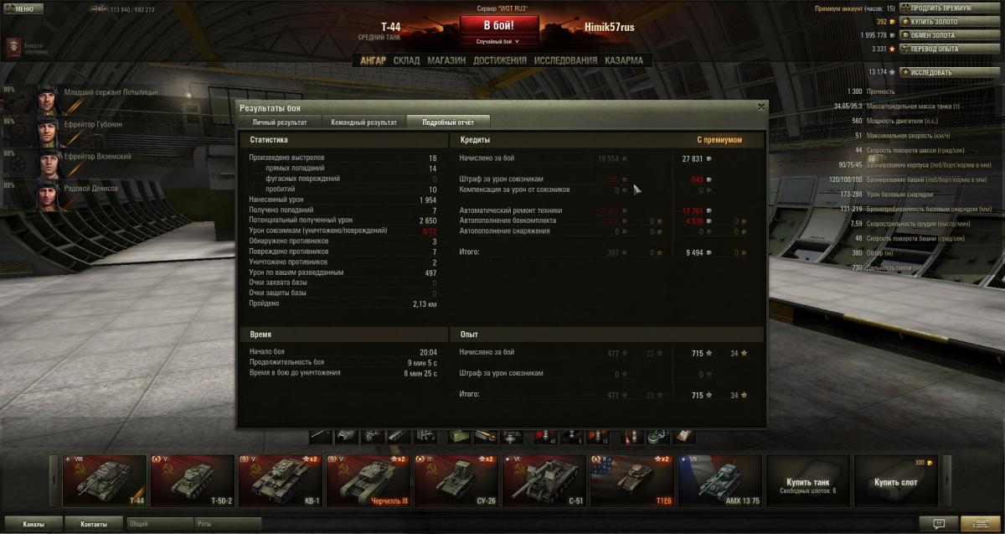Open the battle training icon
This screenshot has width=1005, height=534.
click(13, 49)
